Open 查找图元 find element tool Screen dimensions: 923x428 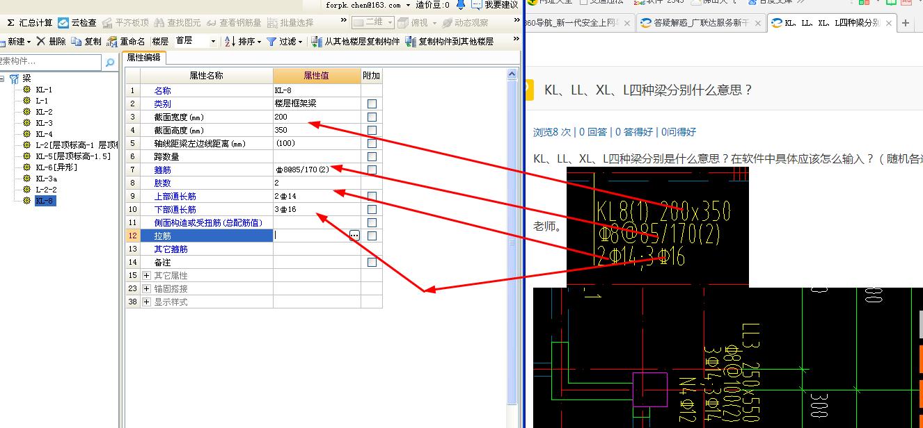click(x=177, y=23)
